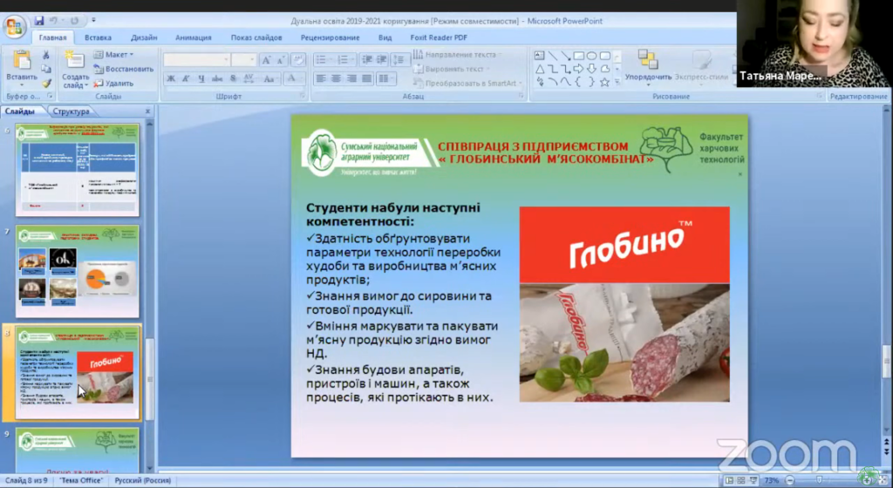
Task: Toggle bold formatting (Ж)
Action: [171, 79]
